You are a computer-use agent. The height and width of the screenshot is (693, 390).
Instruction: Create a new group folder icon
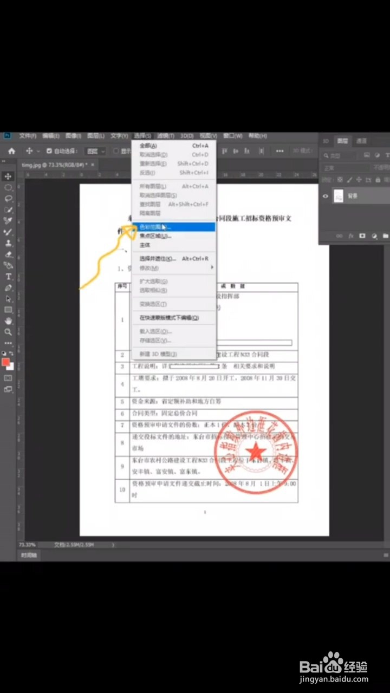click(385, 236)
